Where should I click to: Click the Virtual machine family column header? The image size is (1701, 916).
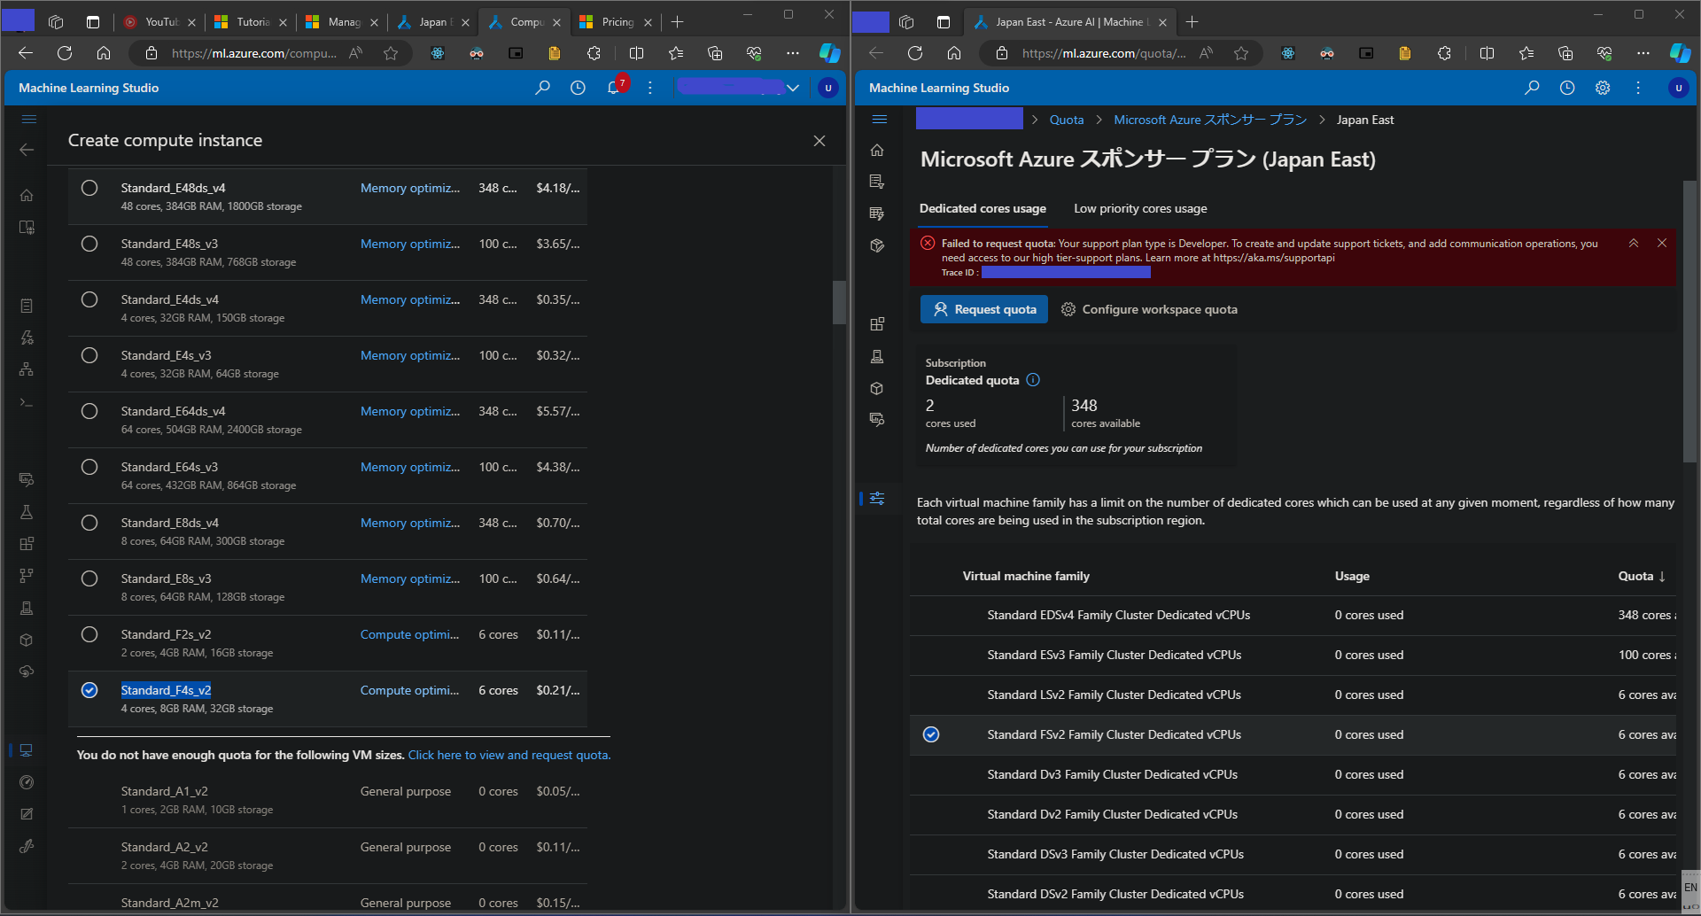(x=1026, y=577)
